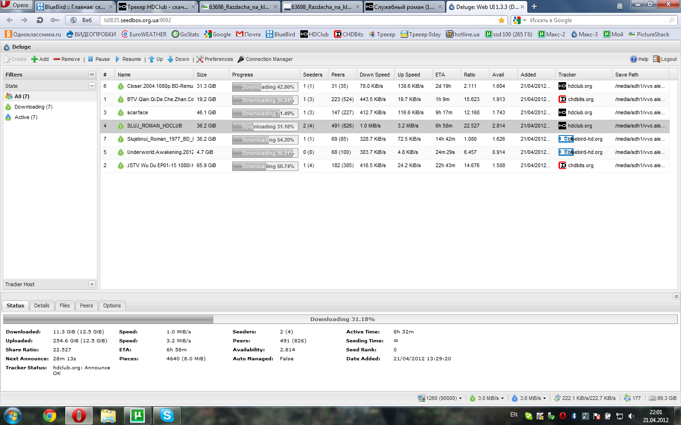This screenshot has width=681, height=425.
Task: Open connections limit dropdown 1260 (90000)
Action: pyautogui.click(x=440, y=398)
